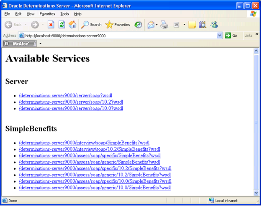
Task: Open the View menu
Action: 31,14
